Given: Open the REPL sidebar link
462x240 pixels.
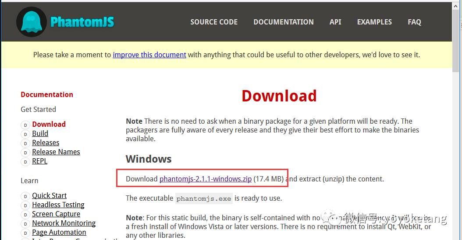Looking at the screenshot, I should [40, 161].
